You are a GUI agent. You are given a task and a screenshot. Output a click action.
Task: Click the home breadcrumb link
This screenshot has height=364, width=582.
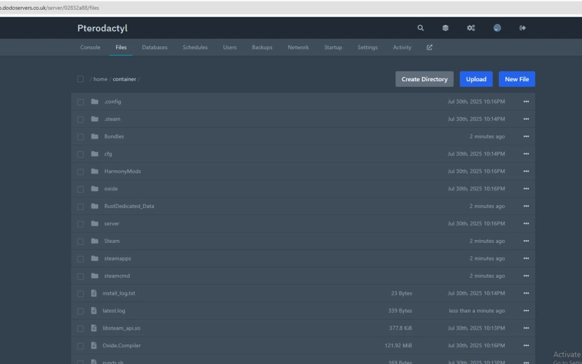(x=101, y=79)
